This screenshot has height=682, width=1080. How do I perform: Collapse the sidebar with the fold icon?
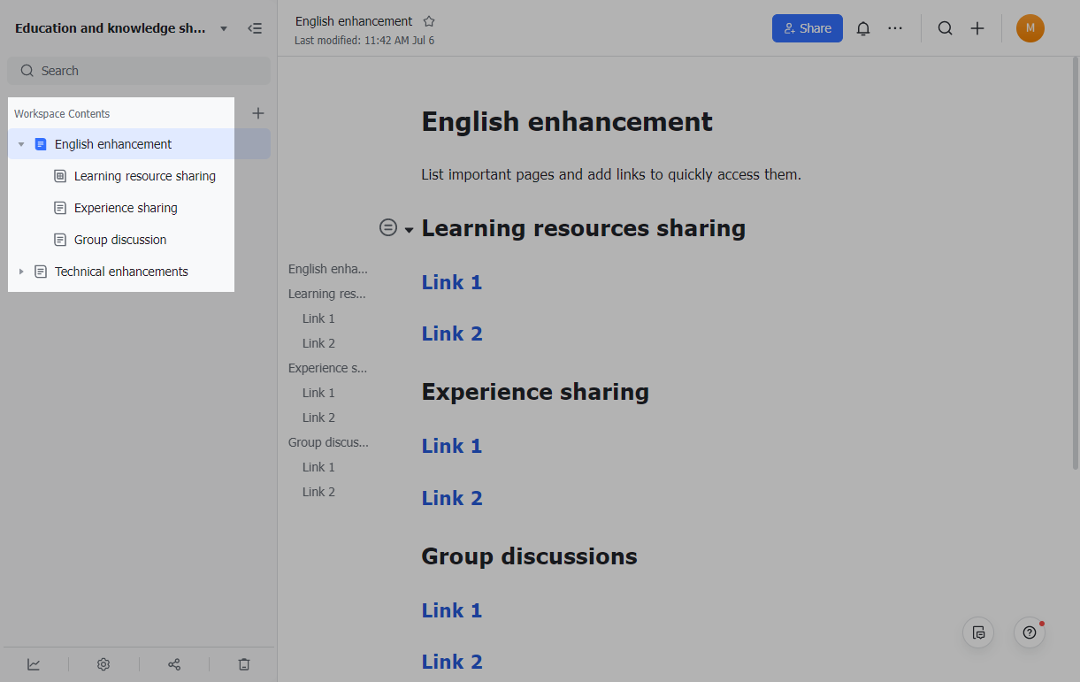point(255,28)
